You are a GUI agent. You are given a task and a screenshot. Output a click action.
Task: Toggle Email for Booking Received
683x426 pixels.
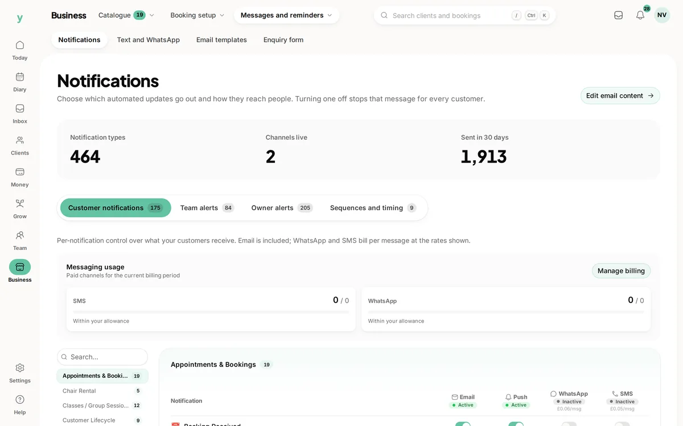point(463,424)
